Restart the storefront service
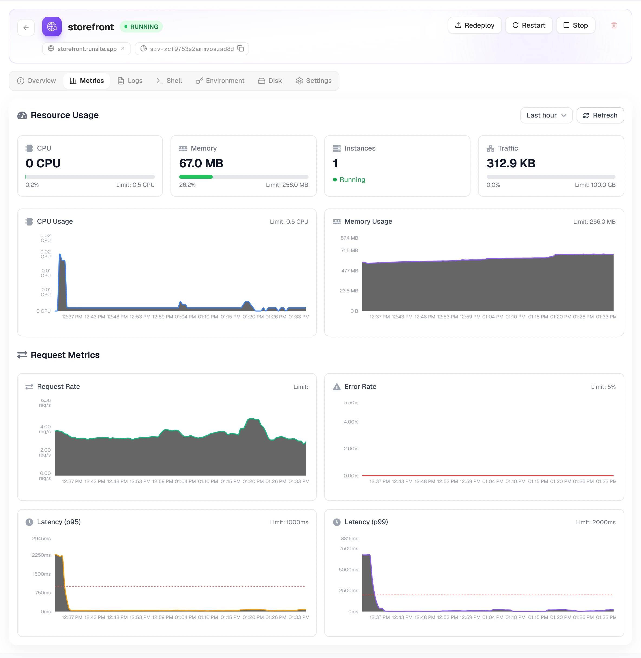Viewport: 641px width, 658px height. (x=529, y=25)
